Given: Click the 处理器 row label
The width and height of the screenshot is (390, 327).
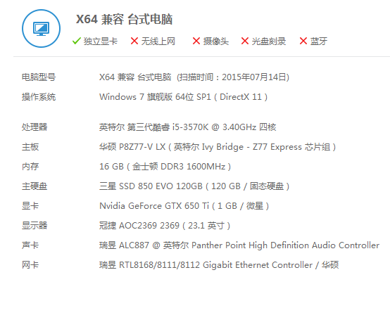Looking at the screenshot, I should (34, 127).
